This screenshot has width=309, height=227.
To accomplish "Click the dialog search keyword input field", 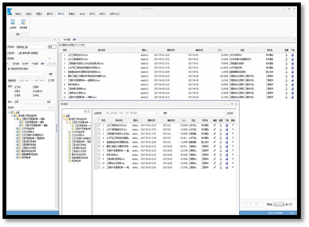I will 132,113.
